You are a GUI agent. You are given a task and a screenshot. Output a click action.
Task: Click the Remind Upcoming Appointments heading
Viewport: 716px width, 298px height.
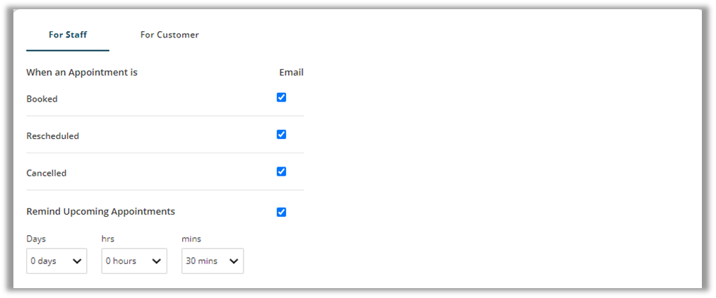100,211
